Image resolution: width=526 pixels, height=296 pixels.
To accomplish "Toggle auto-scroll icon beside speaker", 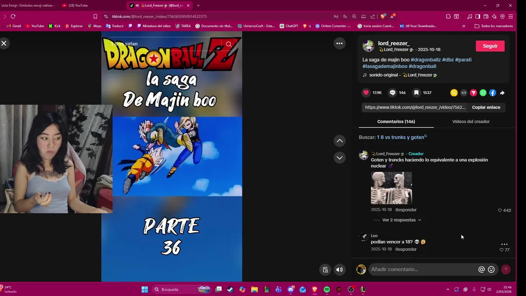I will pyautogui.click(x=325, y=270).
